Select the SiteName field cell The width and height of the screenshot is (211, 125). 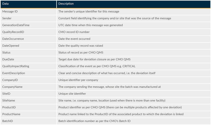9,101
